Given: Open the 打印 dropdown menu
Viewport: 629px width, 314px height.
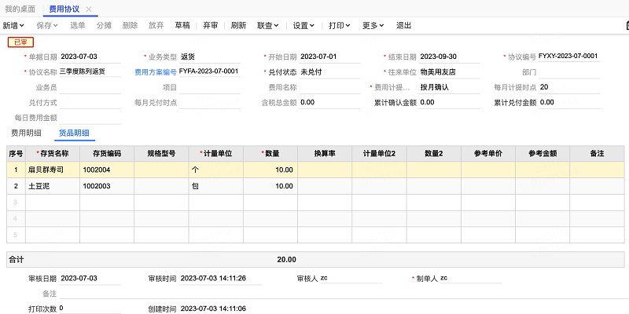Looking at the screenshot, I should point(340,25).
